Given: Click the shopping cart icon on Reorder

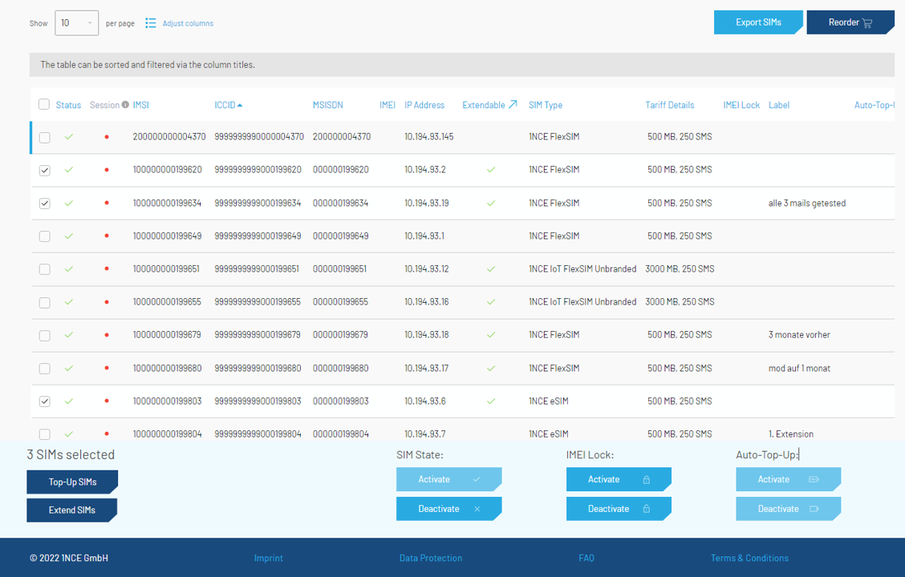Looking at the screenshot, I should pyautogui.click(x=867, y=23).
